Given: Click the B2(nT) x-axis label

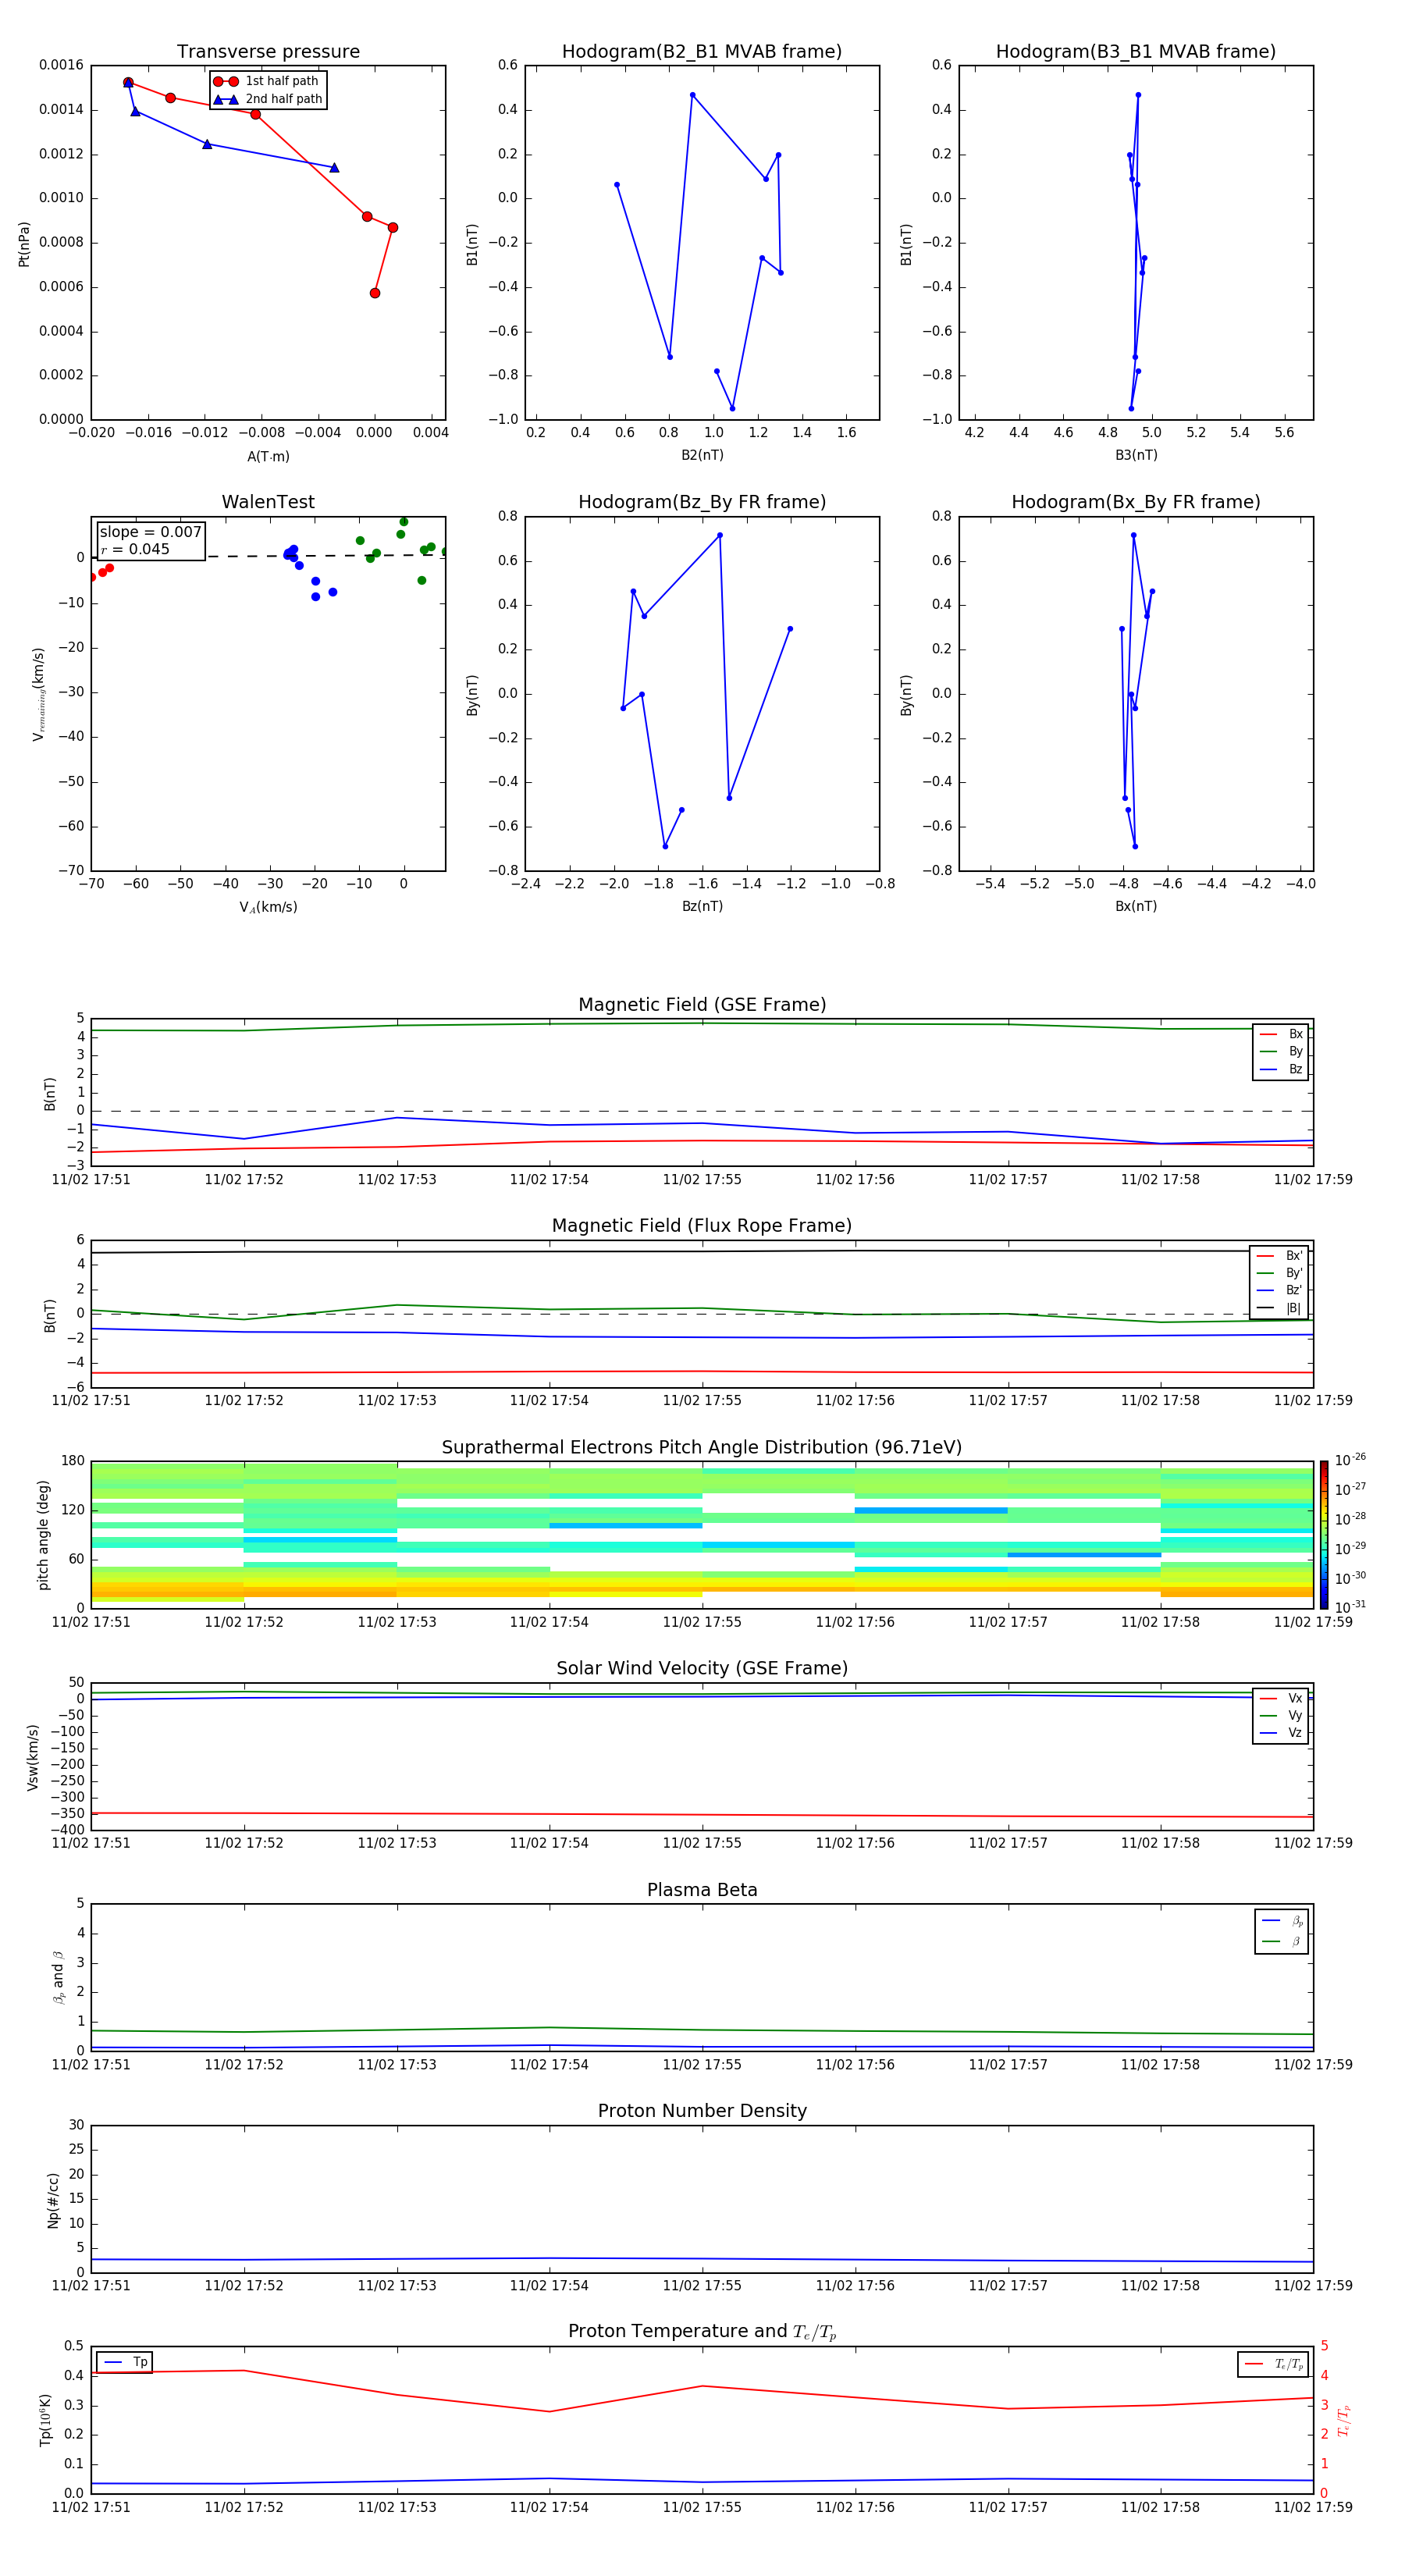Looking at the screenshot, I should (702, 455).
